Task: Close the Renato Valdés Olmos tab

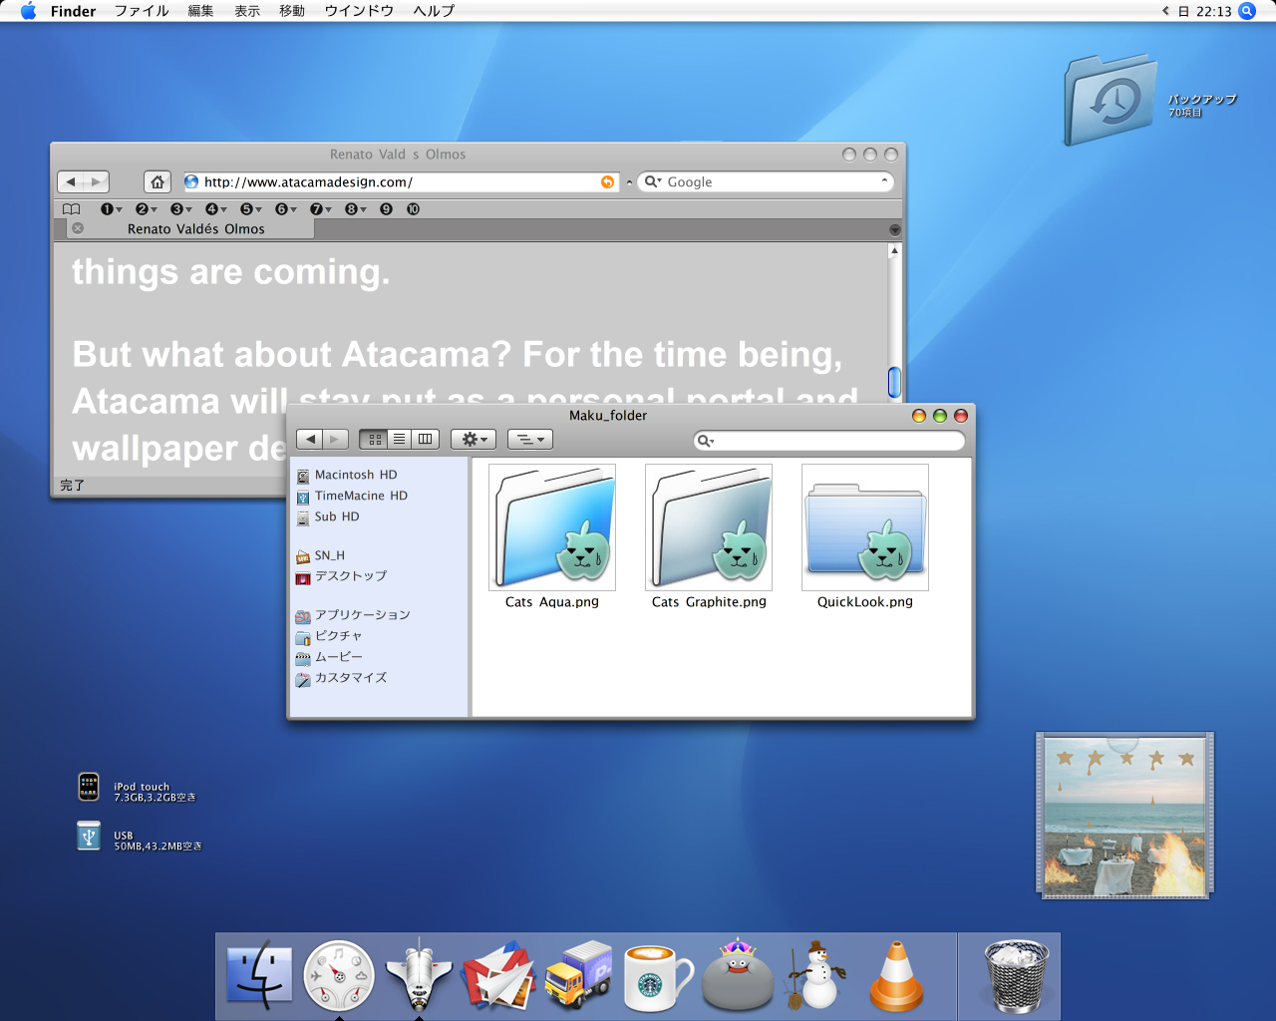Action: (x=78, y=228)
